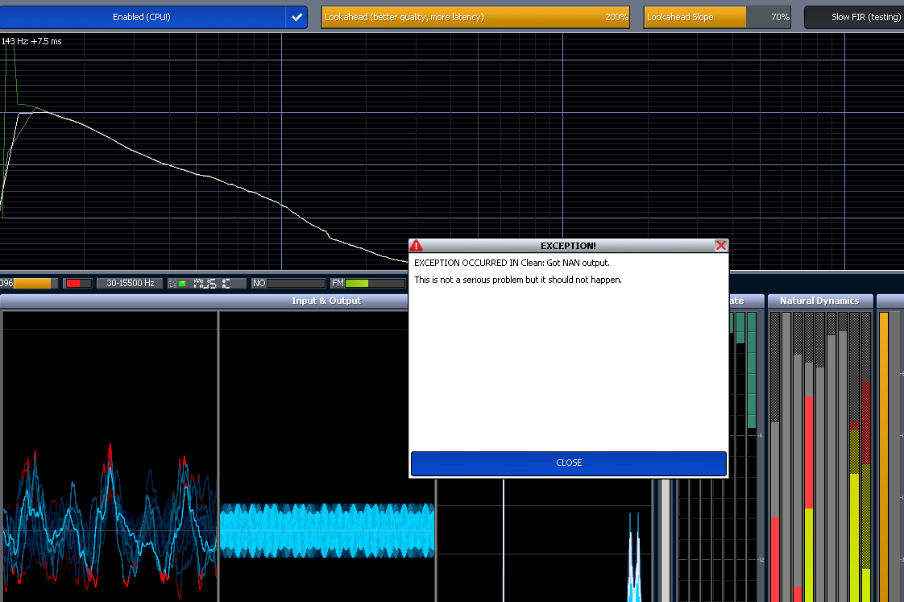Click the 50 µs pre-emphasis MUS indicator
Viewport: 904px width, 602px height.
pos(207,283)
